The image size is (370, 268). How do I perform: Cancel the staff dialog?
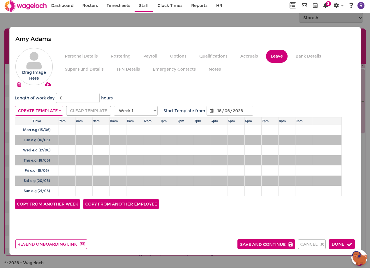(312, 244)
